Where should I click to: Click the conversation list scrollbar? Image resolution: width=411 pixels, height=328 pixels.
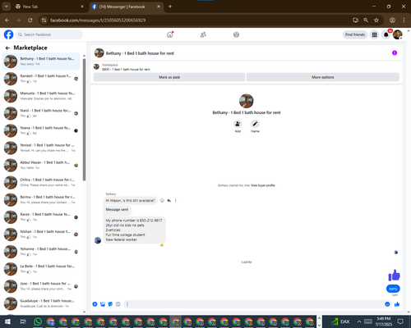tap(84, 120)
